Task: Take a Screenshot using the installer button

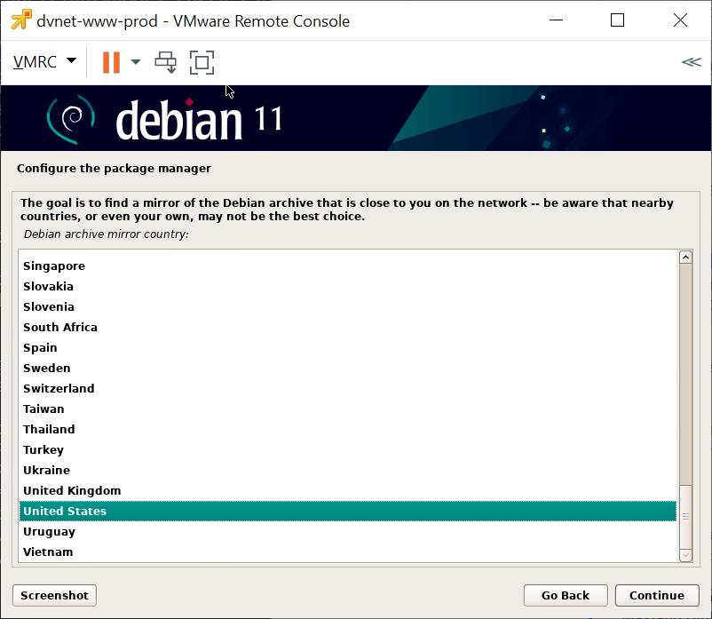Action: tap(54, 595)
